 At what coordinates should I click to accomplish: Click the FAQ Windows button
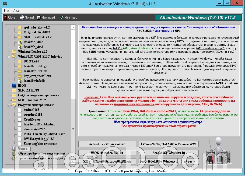[x=158, y=161]
